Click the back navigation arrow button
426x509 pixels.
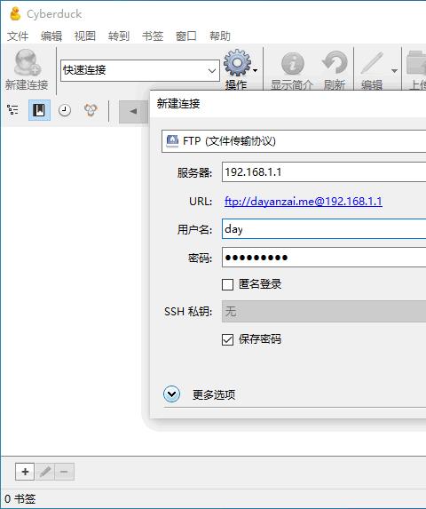133,111
